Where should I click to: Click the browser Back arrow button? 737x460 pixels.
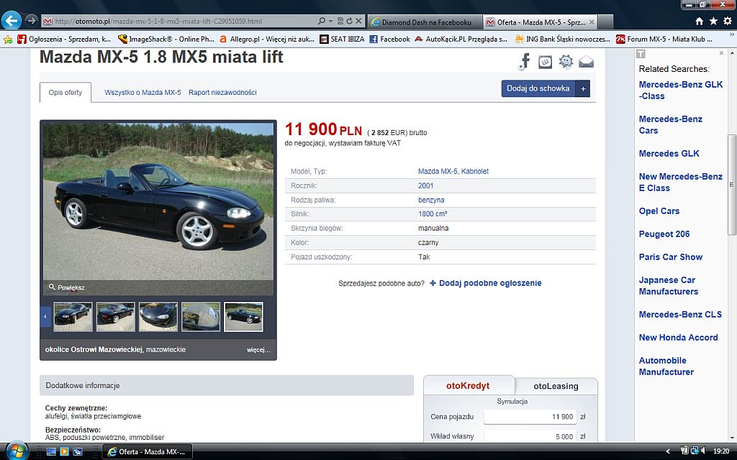(x=12, y=21)
